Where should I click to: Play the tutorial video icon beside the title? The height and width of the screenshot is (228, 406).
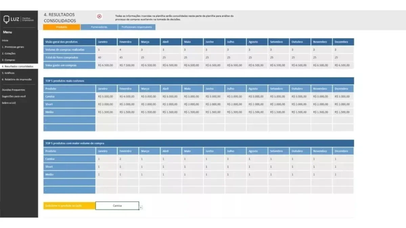[x=99, y=16]
